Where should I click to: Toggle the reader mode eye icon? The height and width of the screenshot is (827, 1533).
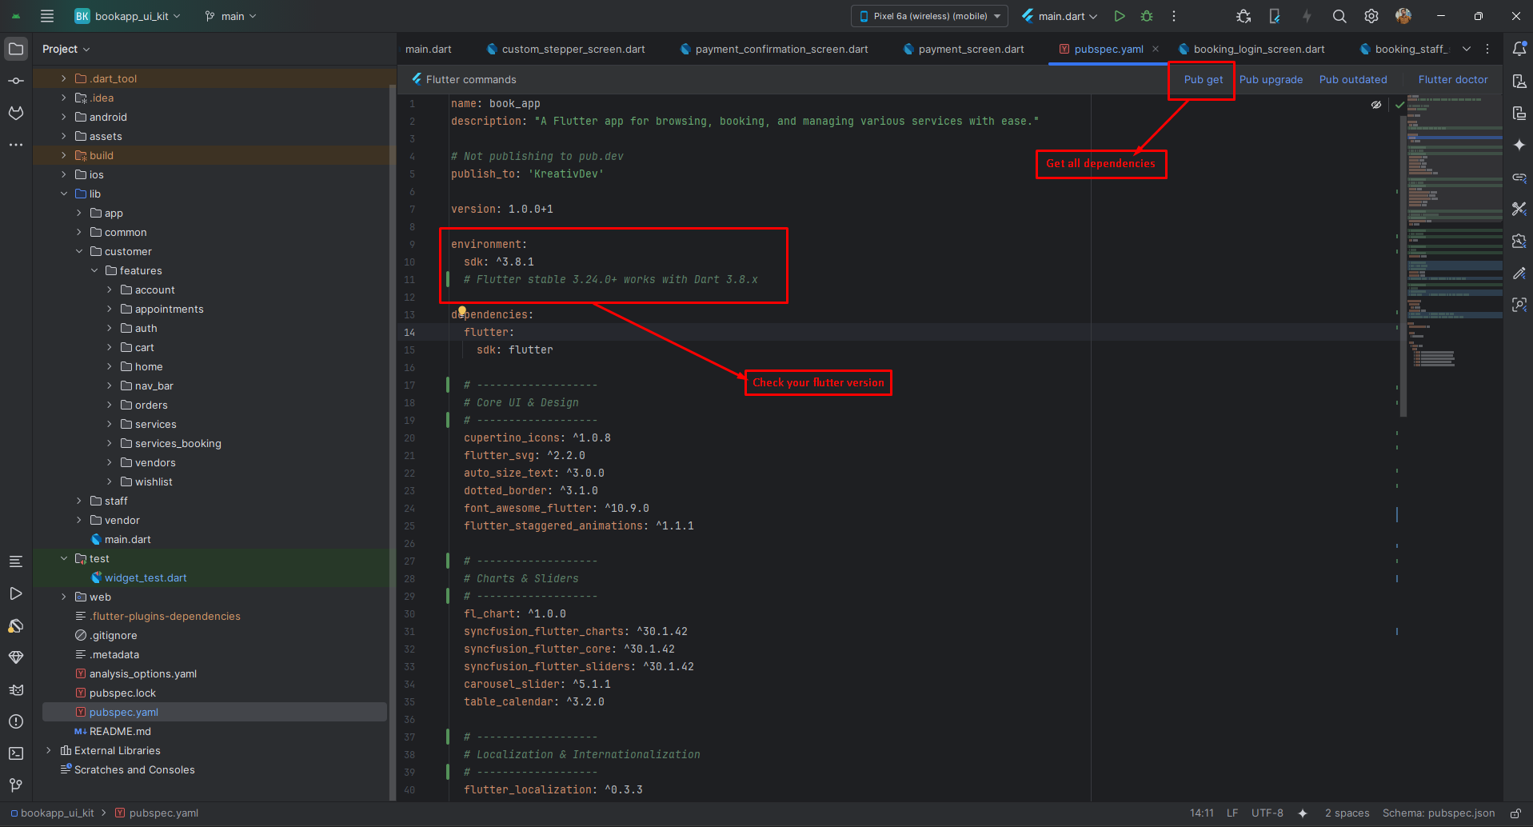pyautogui.click(x=1376, y=105)
